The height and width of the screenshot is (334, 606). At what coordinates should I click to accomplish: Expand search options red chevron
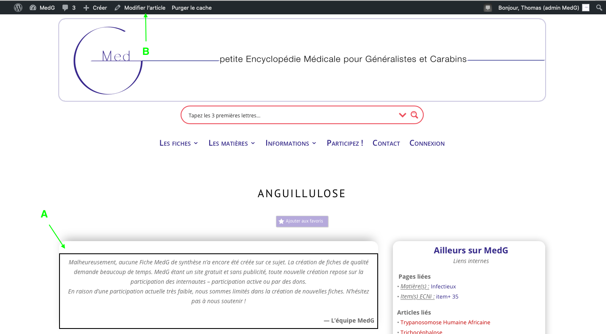pyautogui.click(x=402, y=115)
